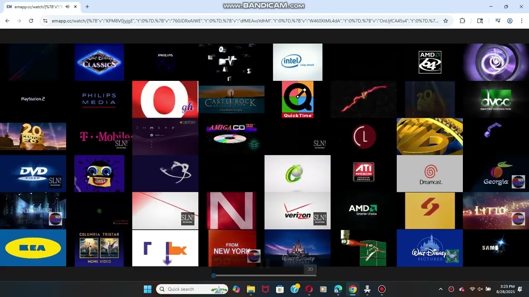Image resolution: width=529 pixels, height=297 pixels.
Task: Open site information icon beside the URL
Action: point(45,21)
